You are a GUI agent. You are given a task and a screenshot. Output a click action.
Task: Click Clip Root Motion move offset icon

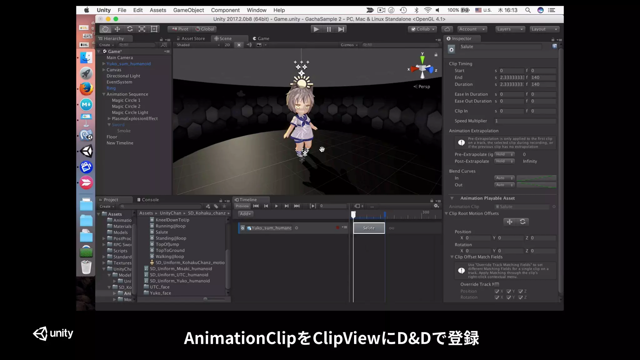[510, 222]
